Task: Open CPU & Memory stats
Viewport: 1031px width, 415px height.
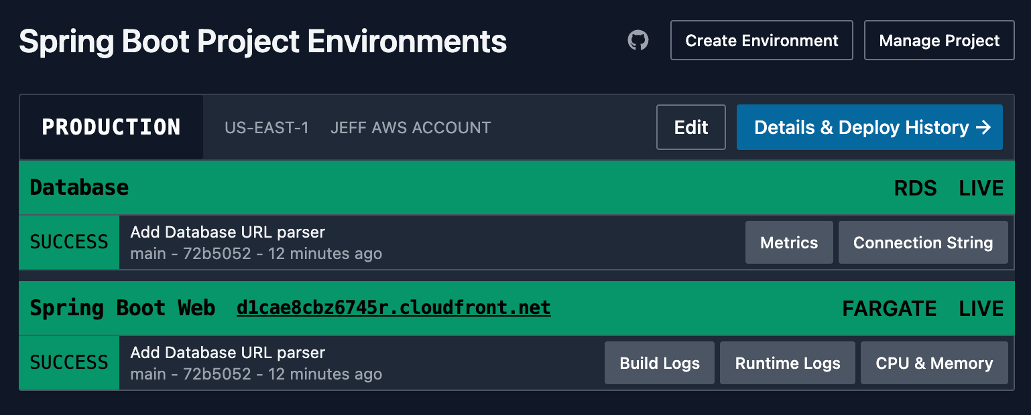Action: [x=934, y=363]
